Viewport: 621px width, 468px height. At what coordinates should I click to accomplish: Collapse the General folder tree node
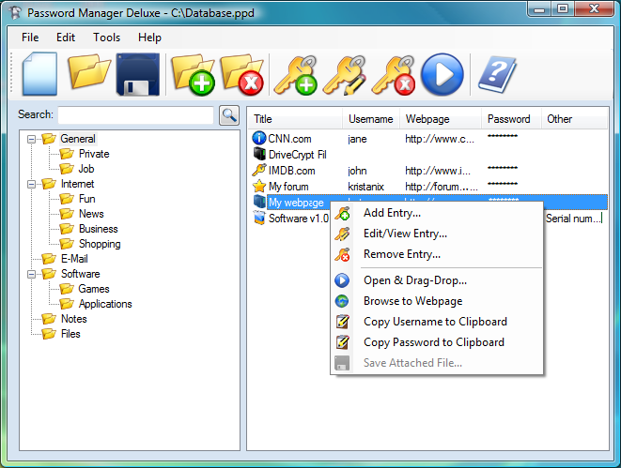pyautogui.click(x=32, y=139)
